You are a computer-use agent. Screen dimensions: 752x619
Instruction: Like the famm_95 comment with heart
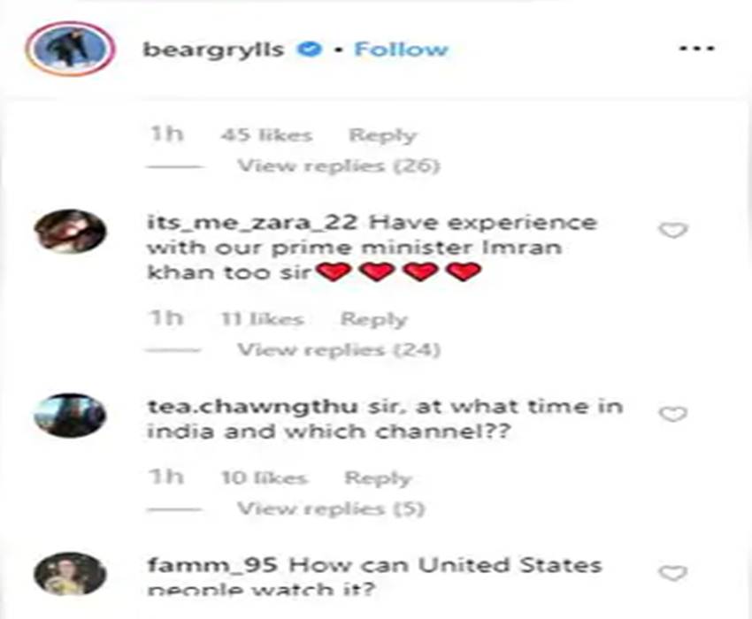coord(673,573)
